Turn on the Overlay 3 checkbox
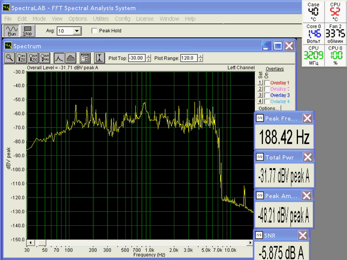 pos(267,95)
